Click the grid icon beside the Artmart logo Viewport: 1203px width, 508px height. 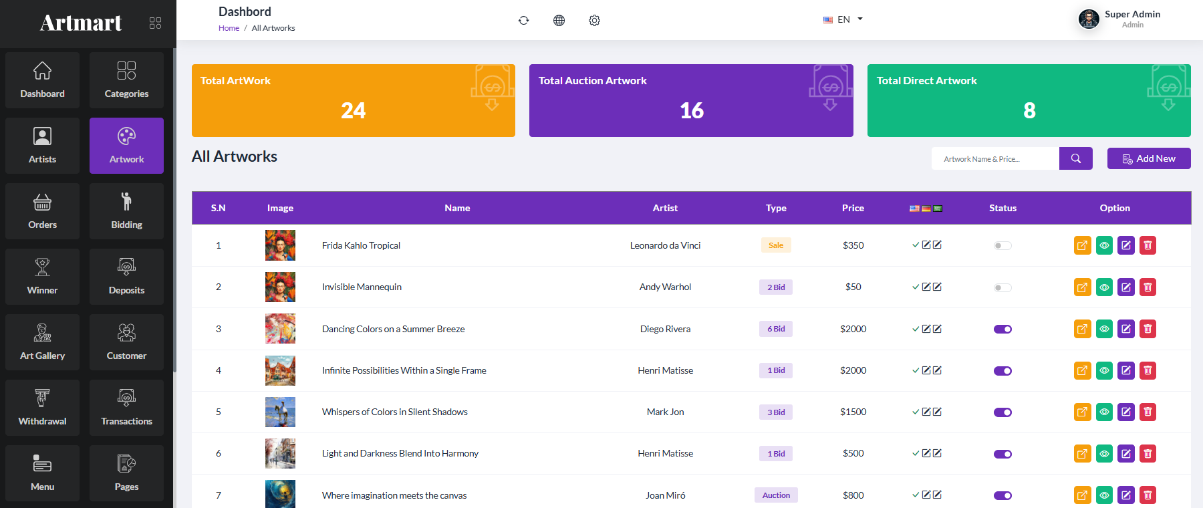pos(155,23)
